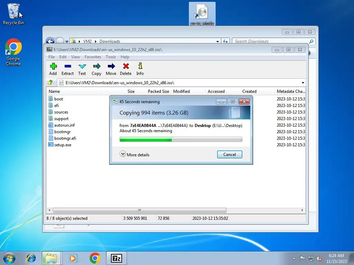This screenshot has height=265, width=354.
Task: Click the horizontal scrollbar thumb in the file list
Action: 140,210
